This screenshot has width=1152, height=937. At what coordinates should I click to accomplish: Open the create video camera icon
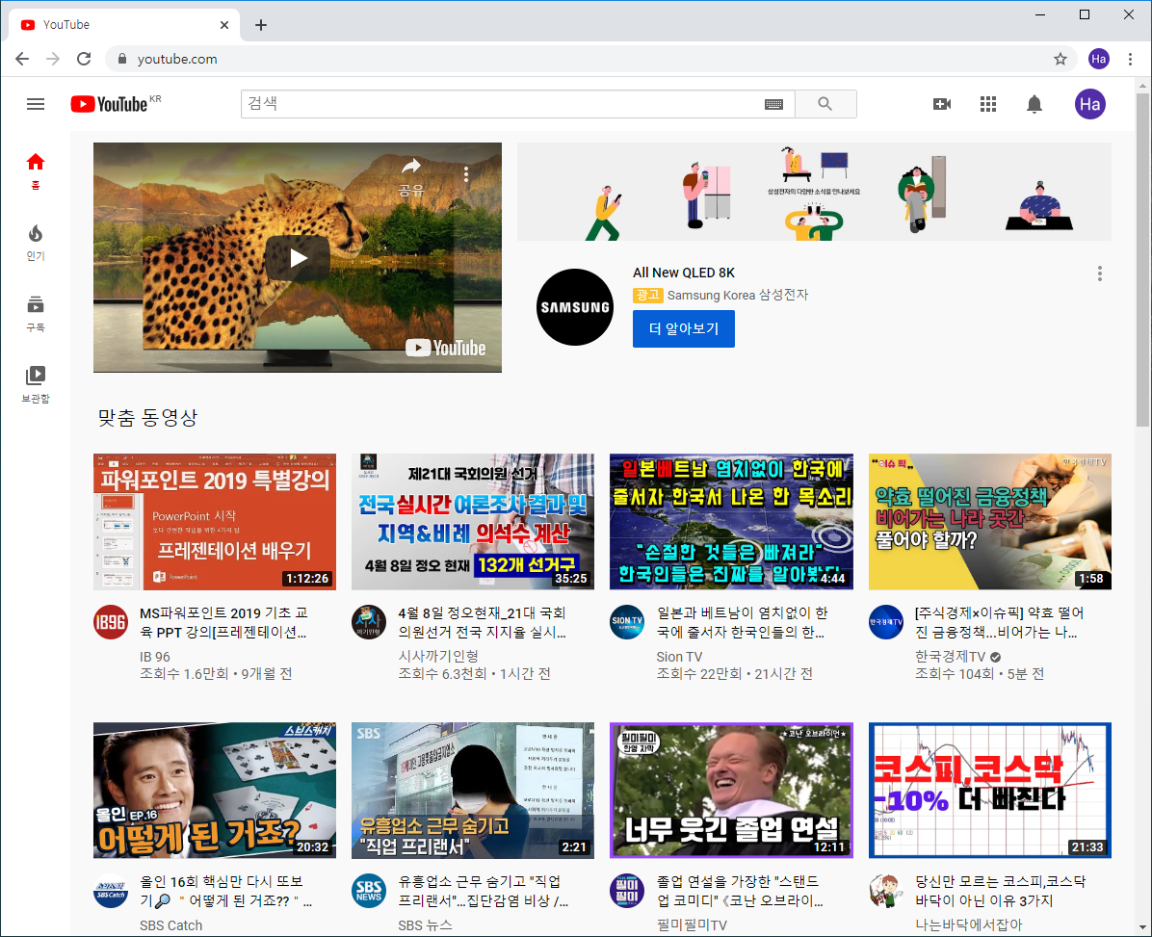pyautogui.click(x=942, y=104)
